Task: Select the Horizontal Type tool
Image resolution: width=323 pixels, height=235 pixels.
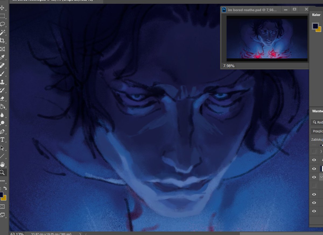Action: pos(2,140)
